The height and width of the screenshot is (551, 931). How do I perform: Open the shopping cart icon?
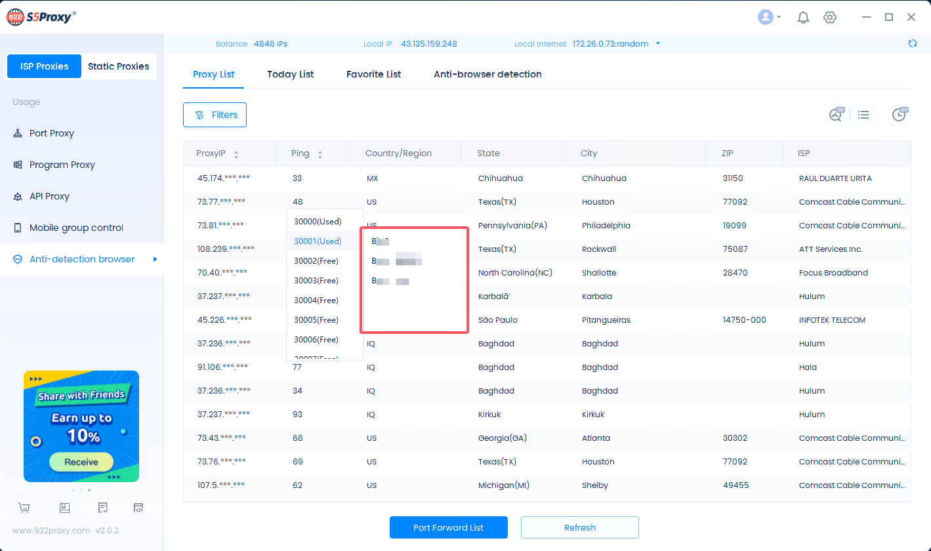pos(24,508)
